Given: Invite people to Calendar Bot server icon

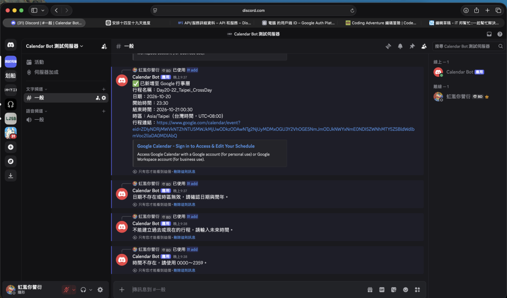Looking at the screenshot, I should 104,47.
